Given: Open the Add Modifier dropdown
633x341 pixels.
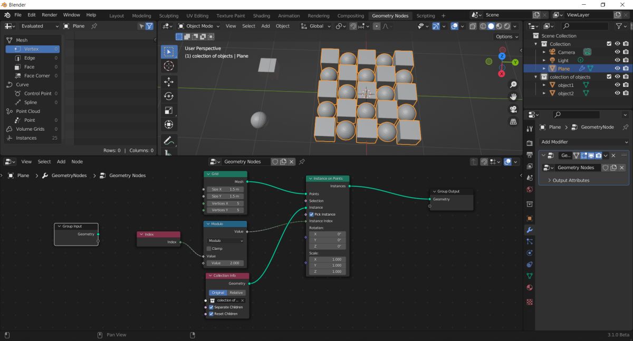Looking at the screenshot, I should point(584,142).
